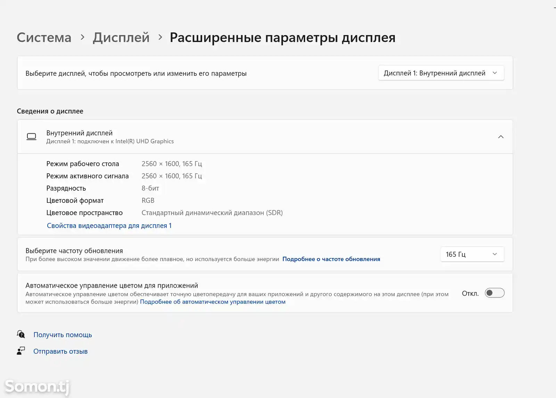Click the Режим активного сигнала label
This screenshot has width=556, height=398.
88,176
